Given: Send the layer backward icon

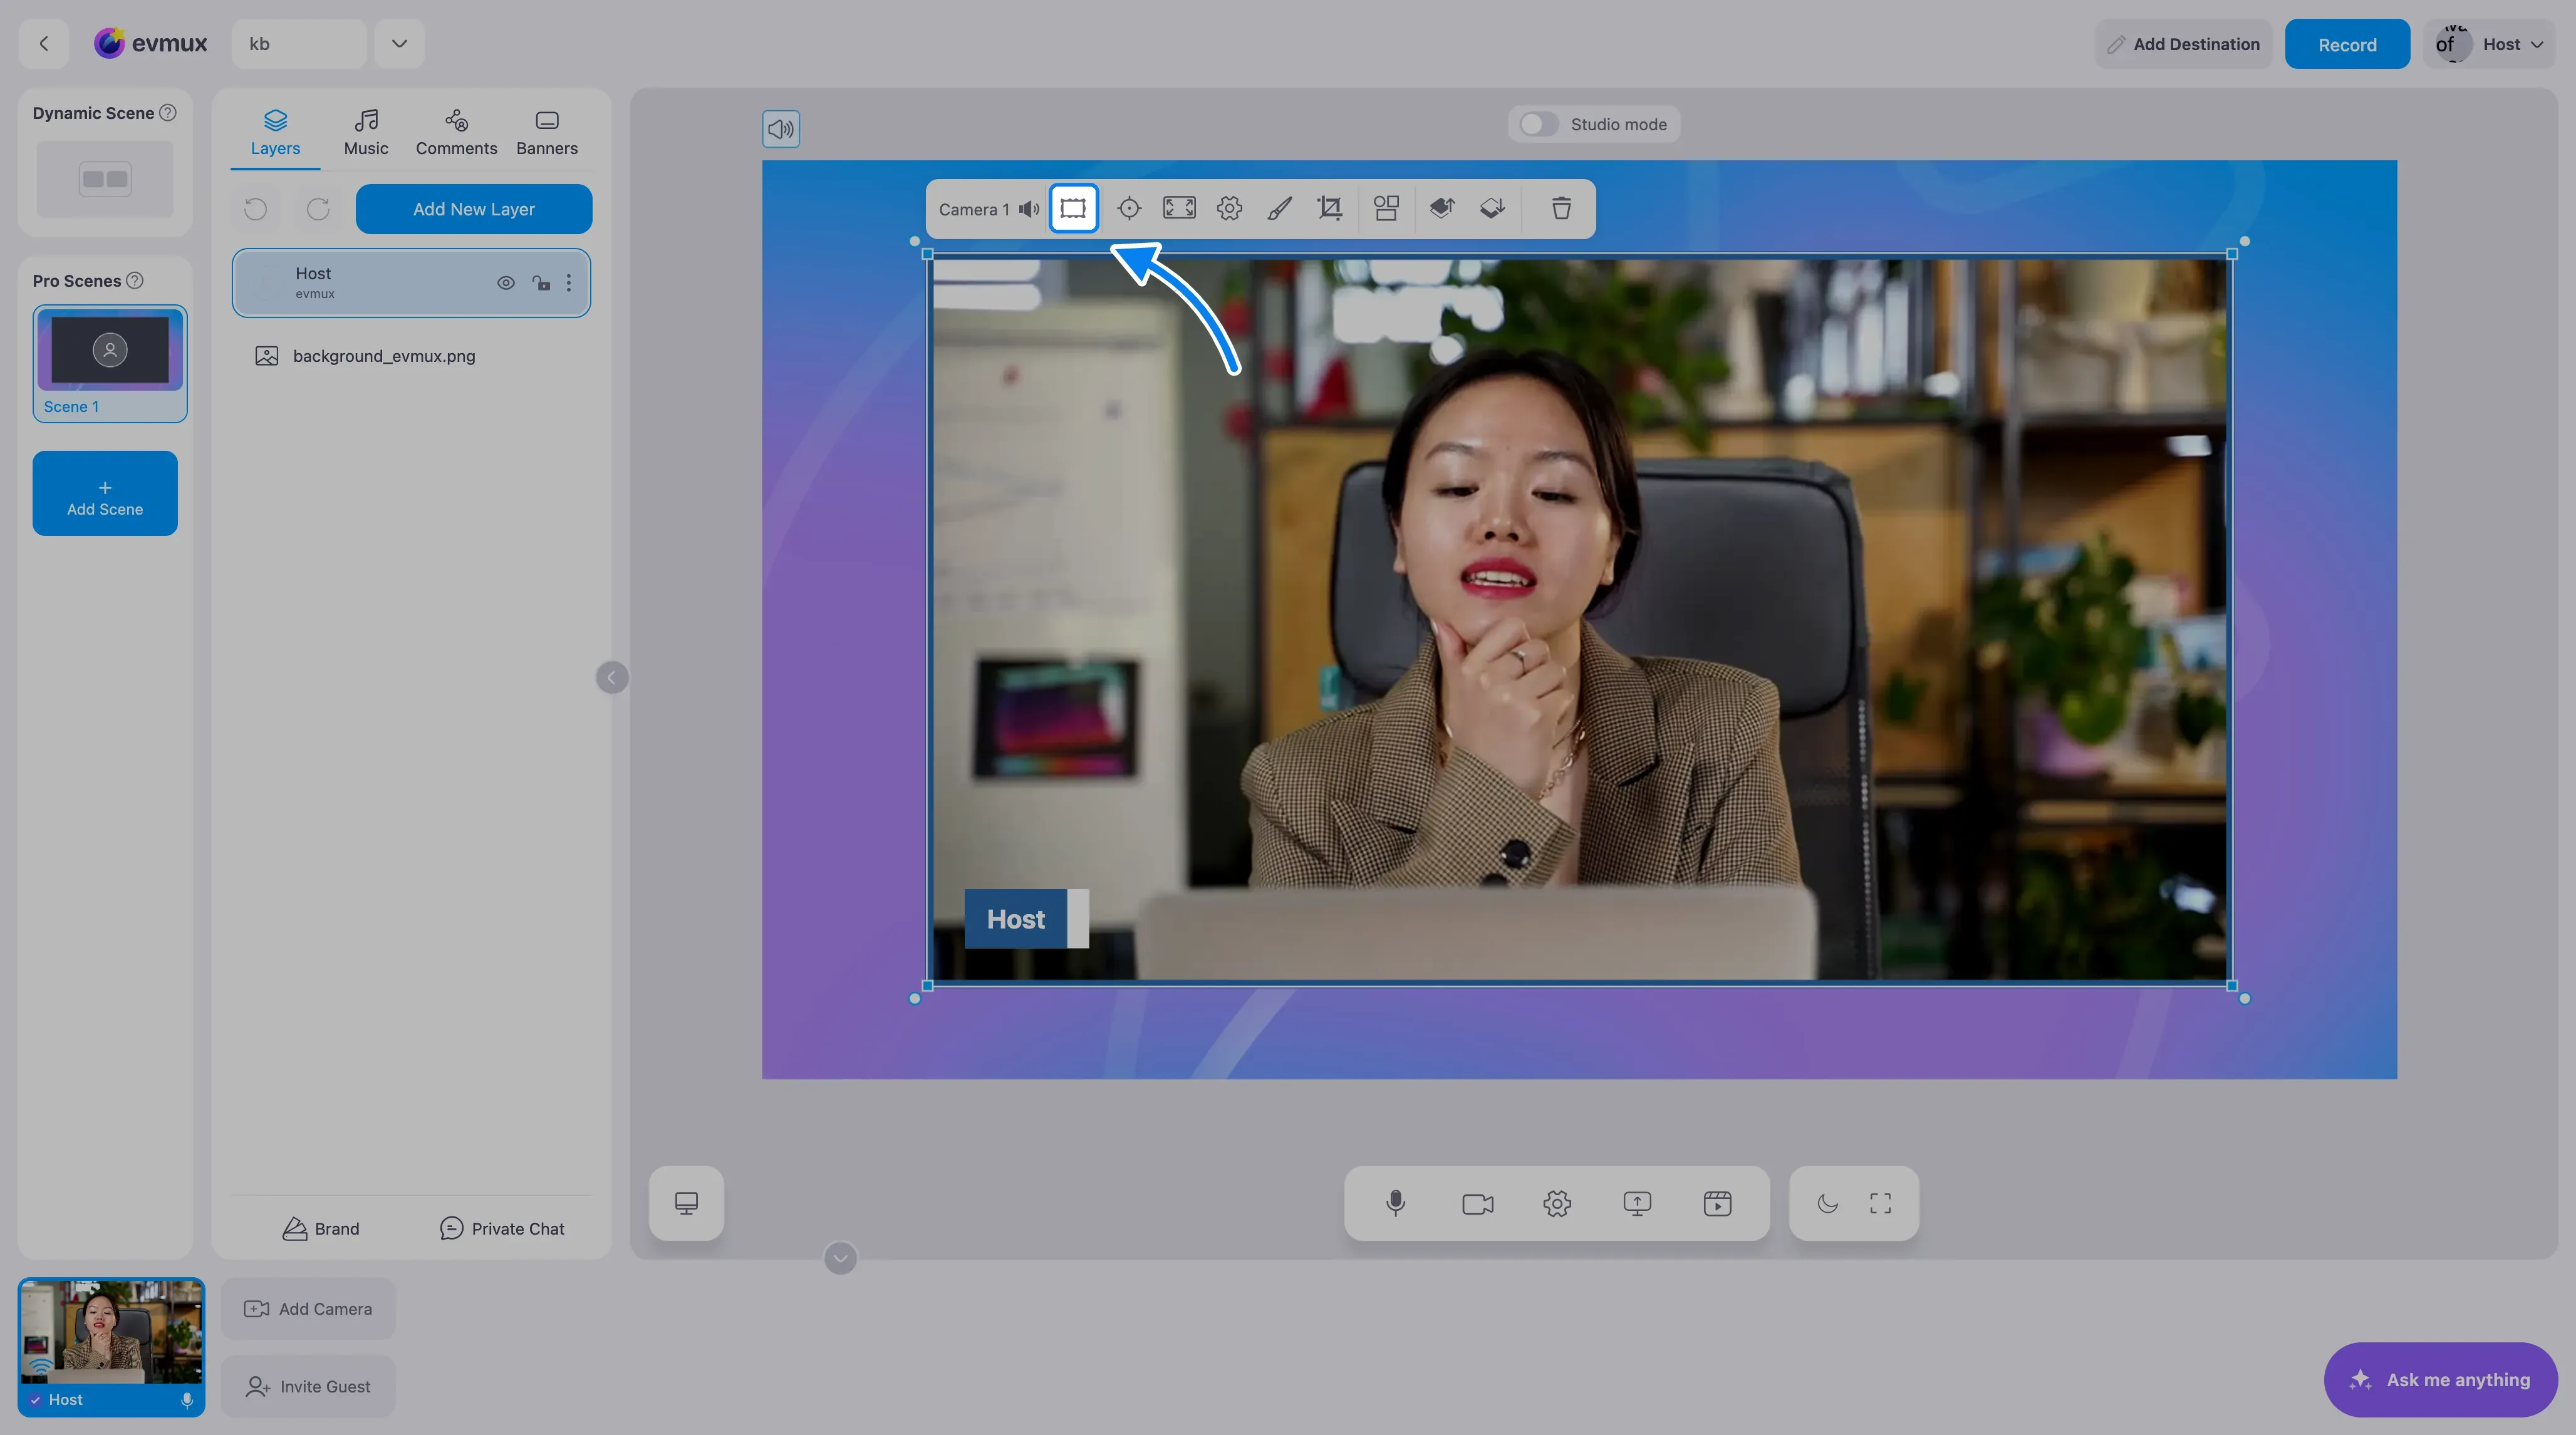Looking at the screenshot, I should click(x=1492, y=208).
